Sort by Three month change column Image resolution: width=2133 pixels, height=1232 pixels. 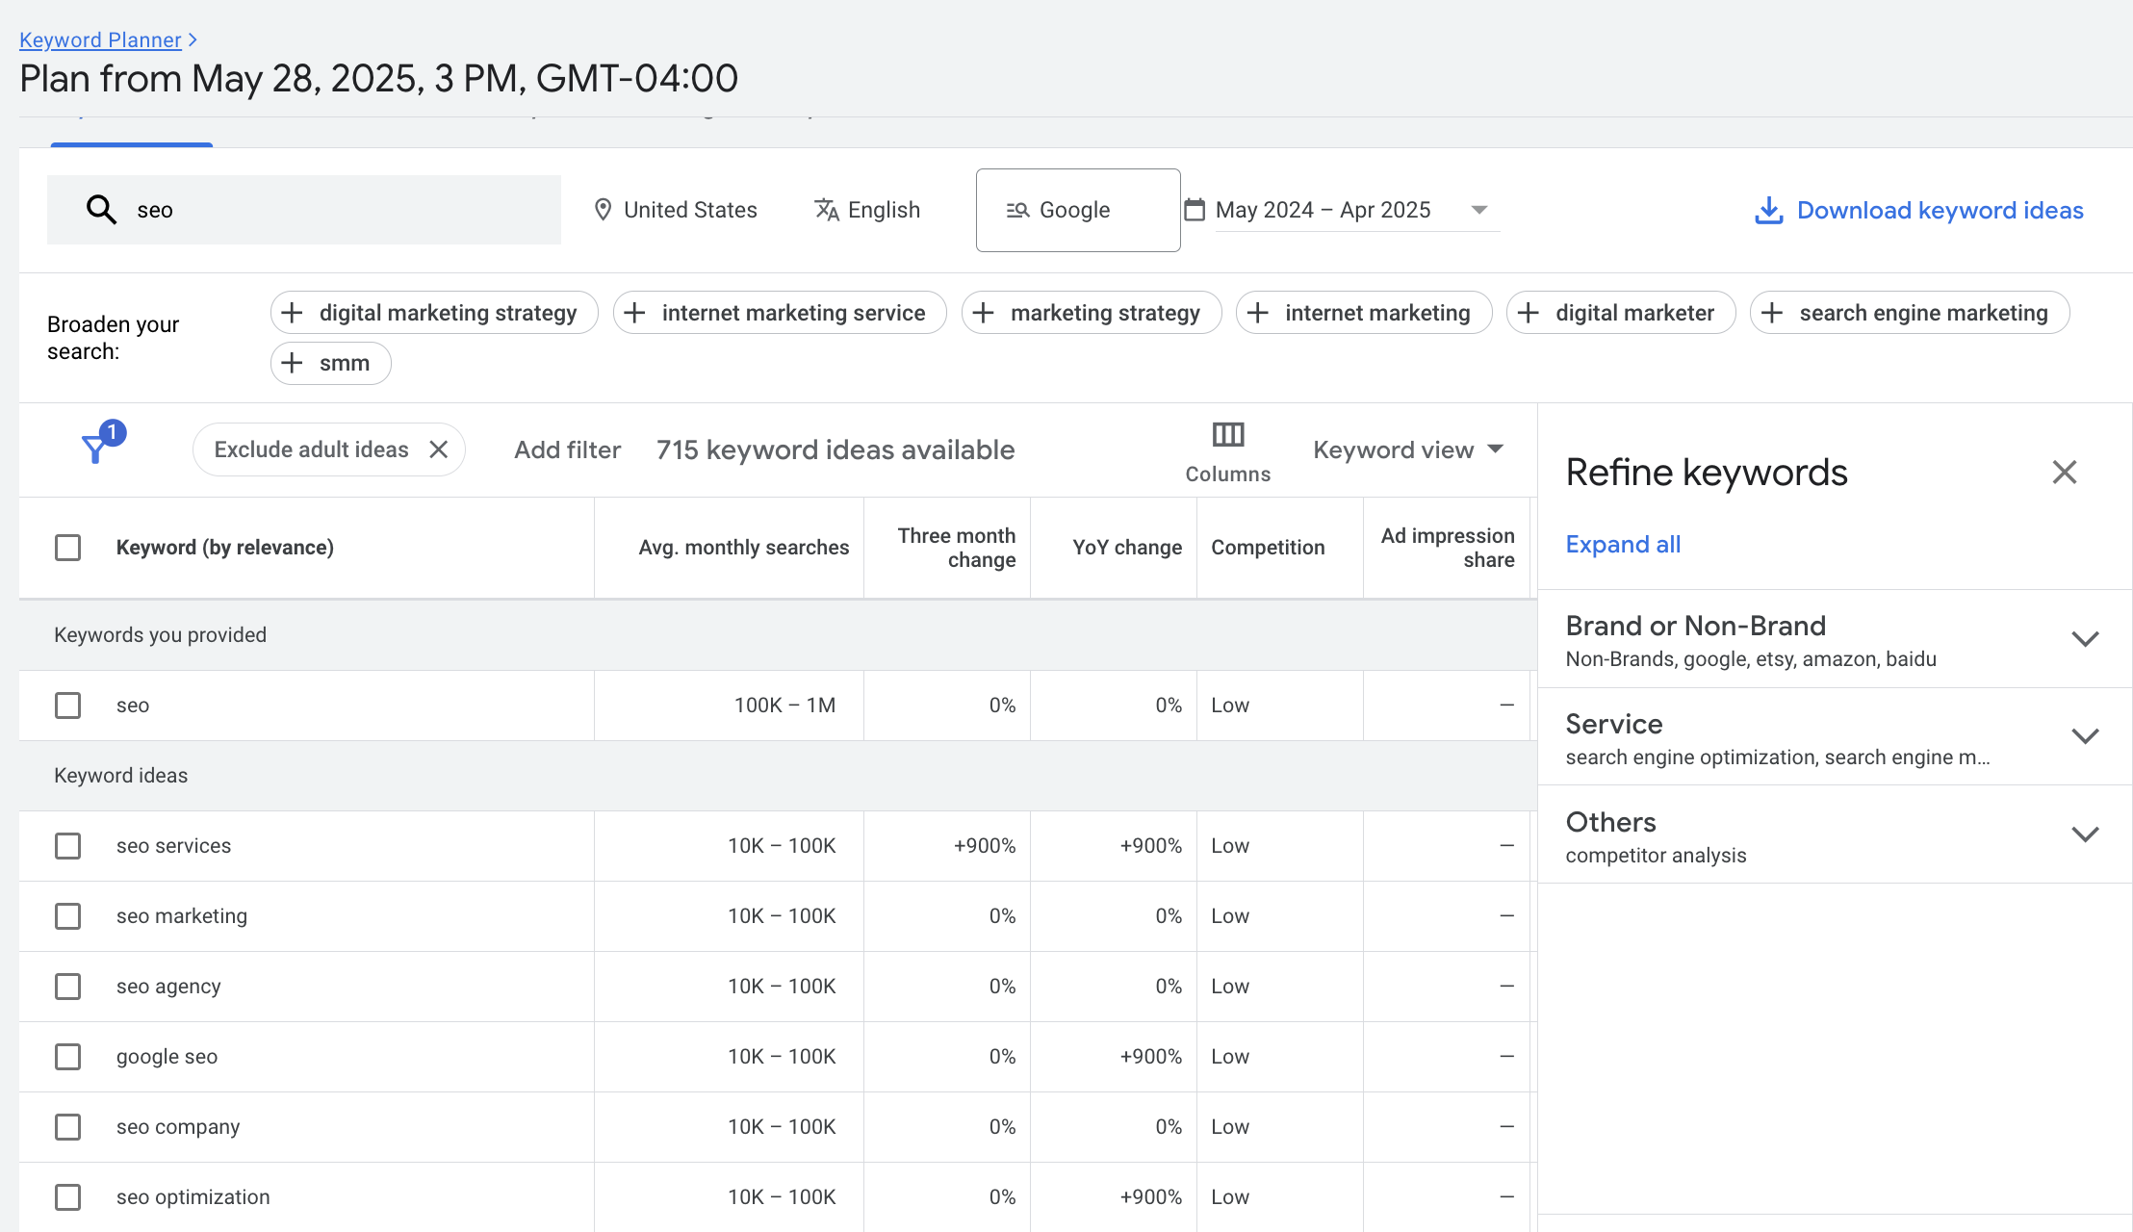956,548
